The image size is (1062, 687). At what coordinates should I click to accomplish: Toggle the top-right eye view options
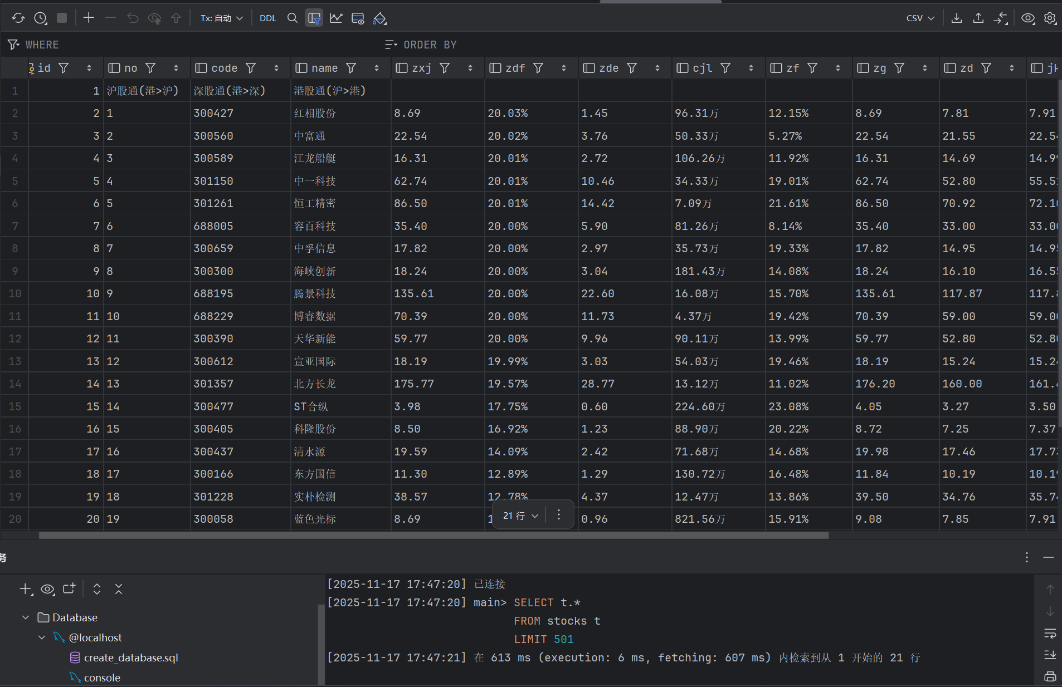[1028, 18]
